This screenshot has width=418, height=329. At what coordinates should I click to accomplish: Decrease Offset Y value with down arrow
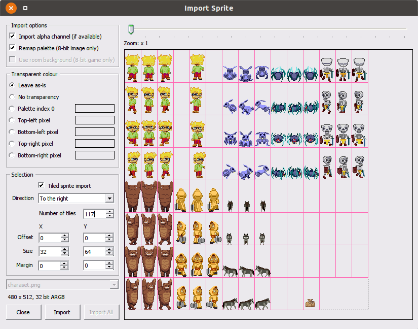(109, 240)
